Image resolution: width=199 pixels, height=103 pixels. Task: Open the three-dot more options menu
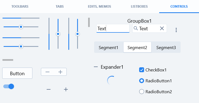click(176, 30)
